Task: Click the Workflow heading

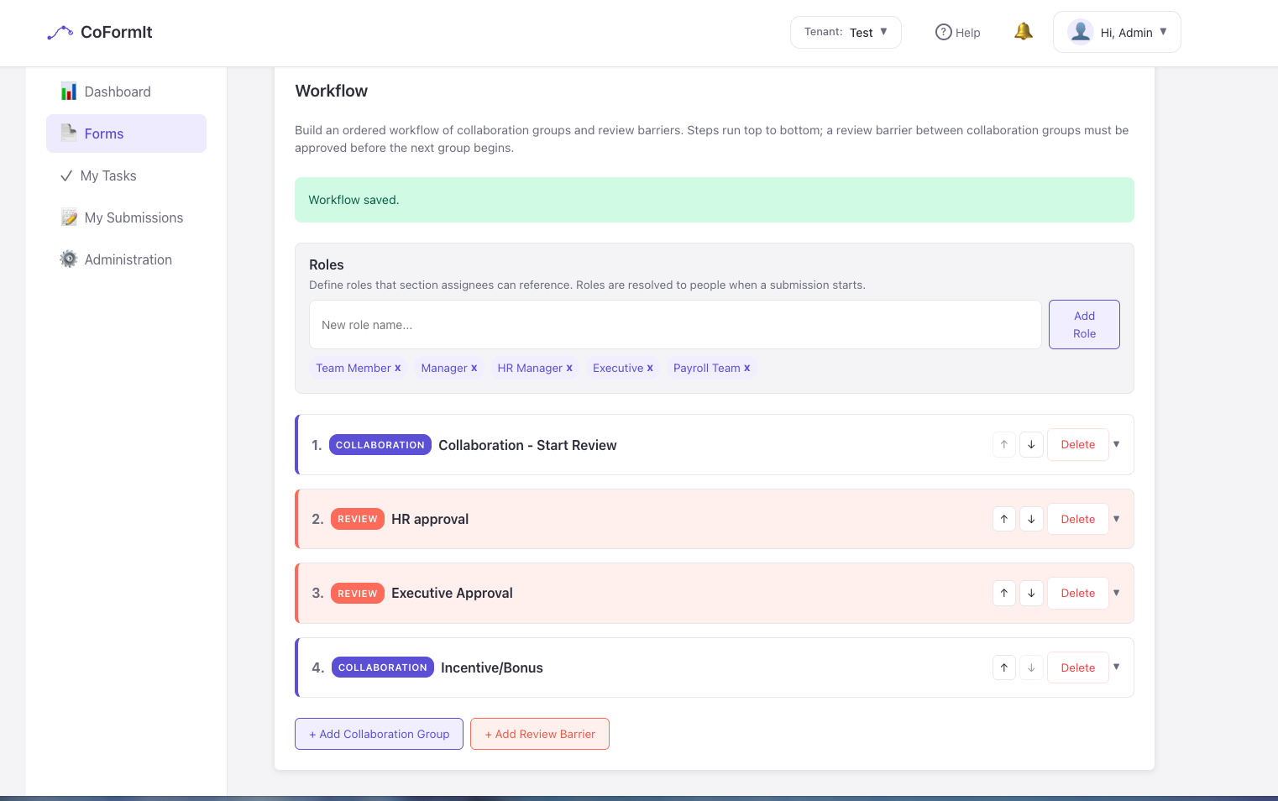Action: click(x=332, y=91)
